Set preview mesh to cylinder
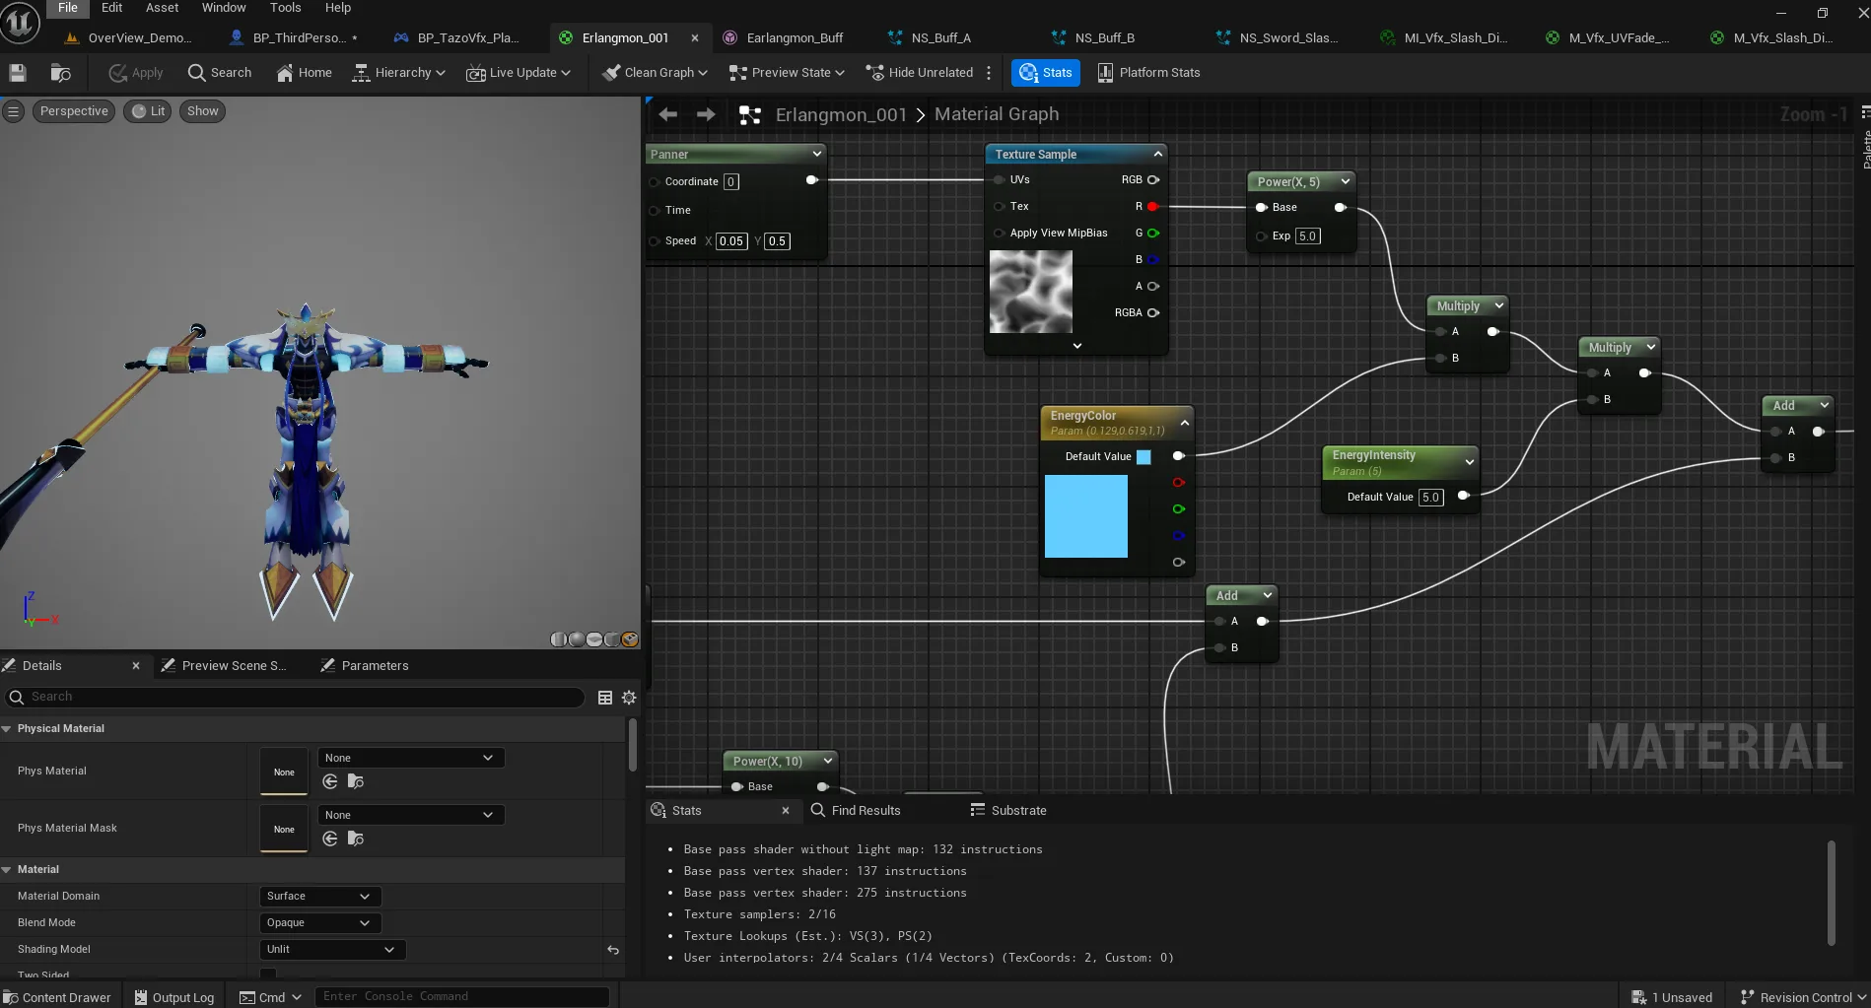1871x1008 pixels. point(558,639)
